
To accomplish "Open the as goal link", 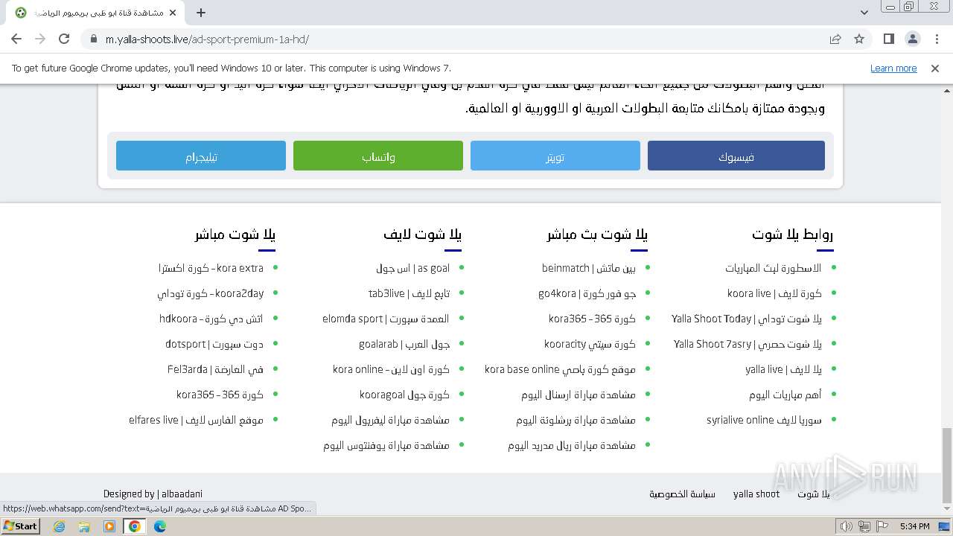I will point(412,268).
